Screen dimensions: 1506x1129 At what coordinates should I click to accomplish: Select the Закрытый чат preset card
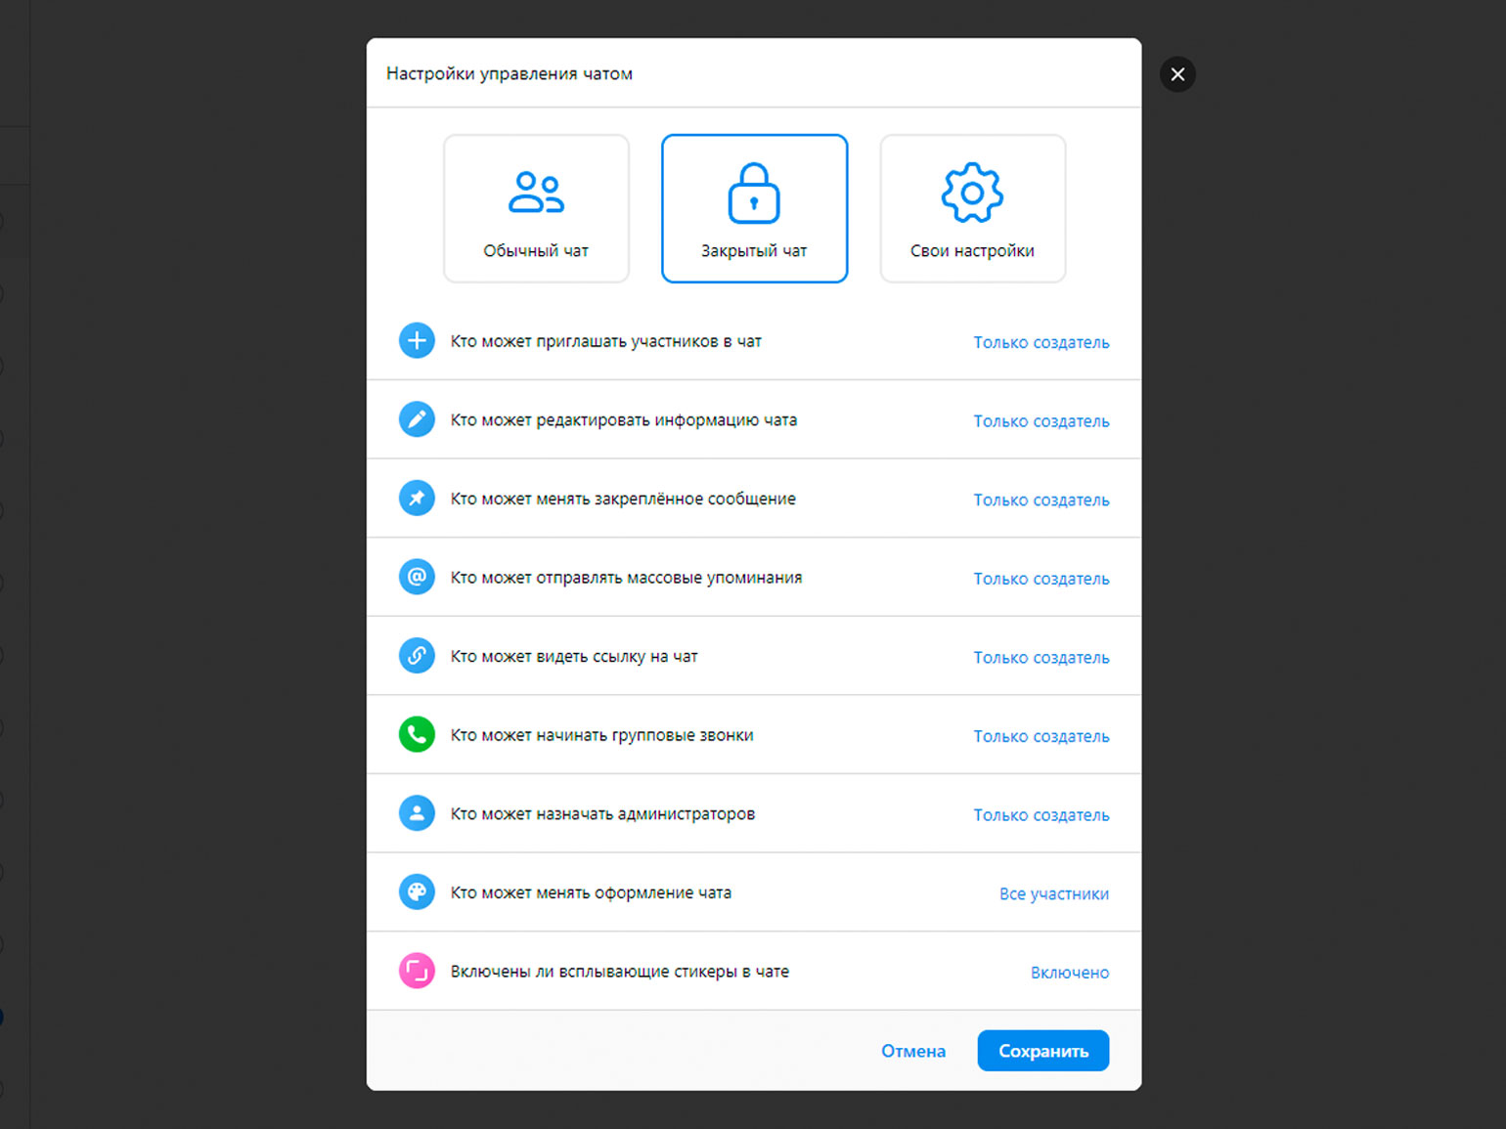pos(754,208)
